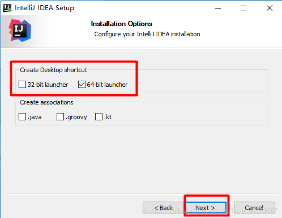Click the large IntelliJ IDEA logo in the header
Image resolution: width=282 pixels, height=218 pixels.
[x=20, y=31]
